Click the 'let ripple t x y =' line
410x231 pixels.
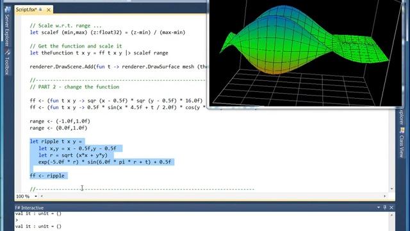(56, 141)
